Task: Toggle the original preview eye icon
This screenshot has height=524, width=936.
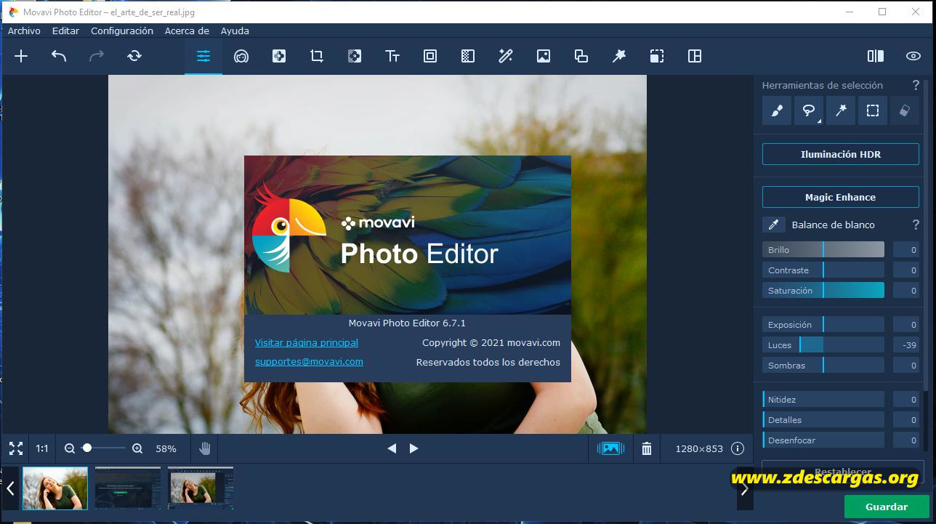Action: point(913,56)
